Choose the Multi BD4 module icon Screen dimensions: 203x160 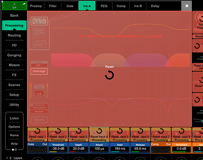pos(39,32)
